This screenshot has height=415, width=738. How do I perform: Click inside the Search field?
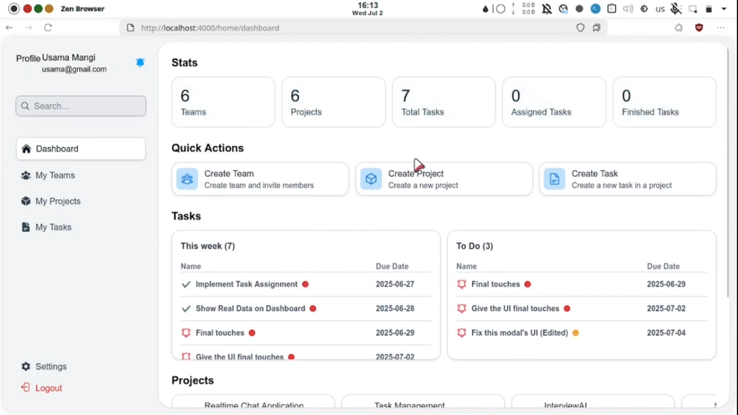(x=80, y=106)
